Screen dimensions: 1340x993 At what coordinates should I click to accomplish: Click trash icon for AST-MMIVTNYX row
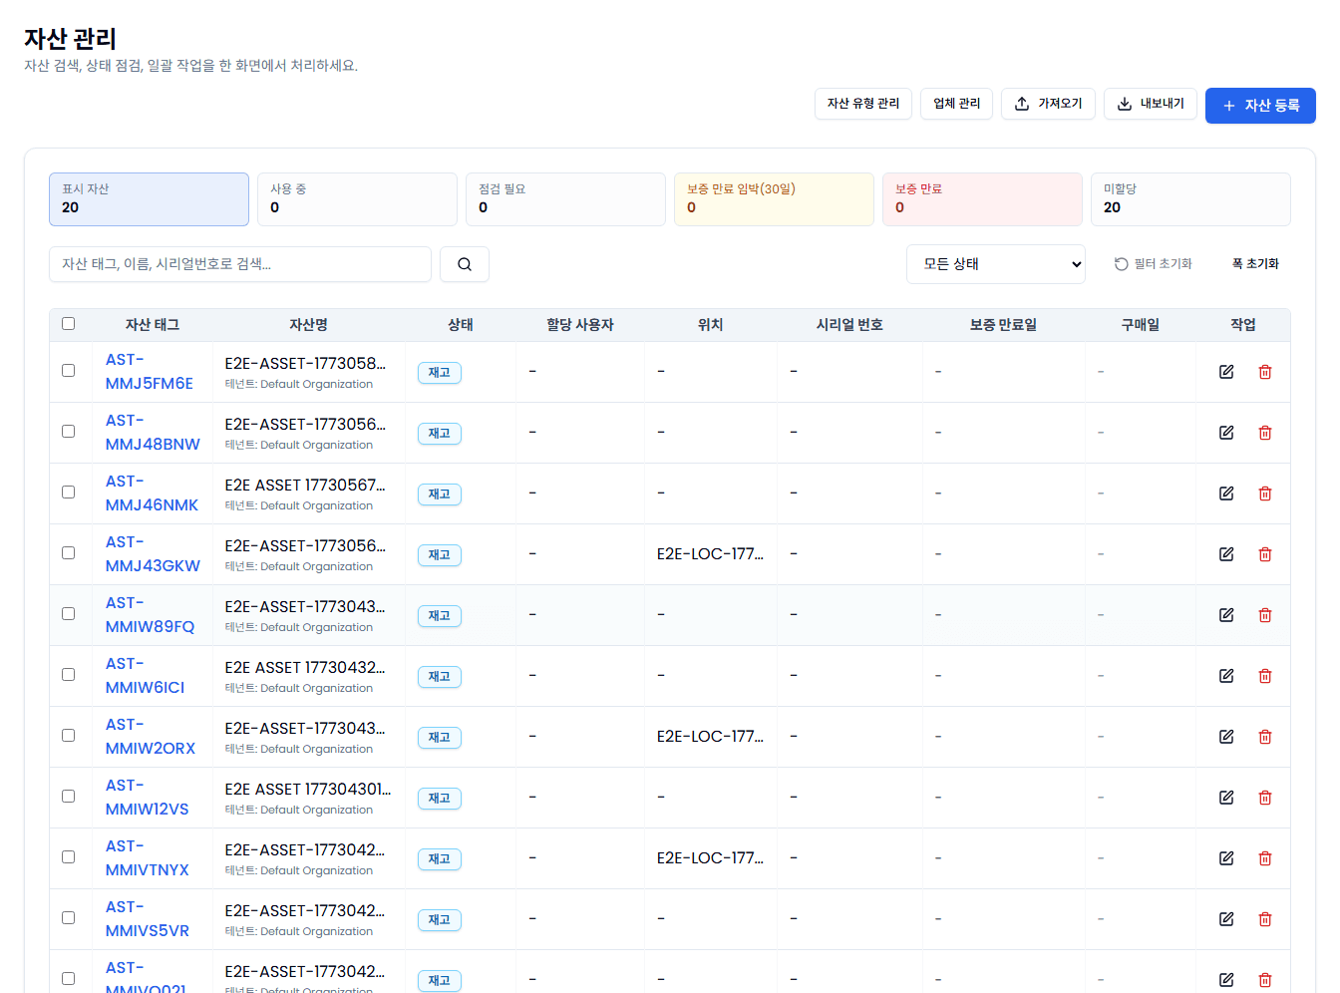pyautogui.click(x=1264, y=858)
